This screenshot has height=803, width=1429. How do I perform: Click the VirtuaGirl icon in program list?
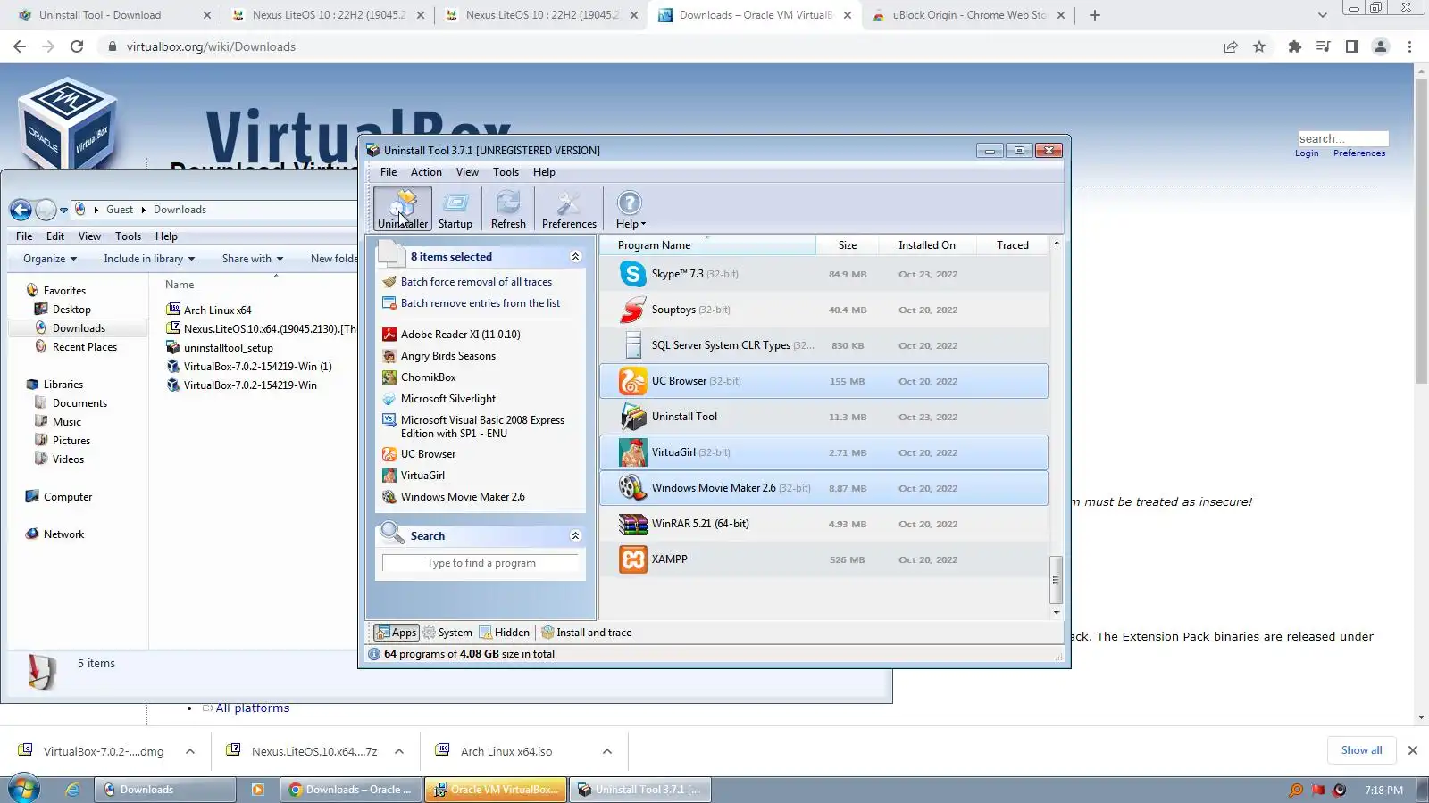(632, 452)
